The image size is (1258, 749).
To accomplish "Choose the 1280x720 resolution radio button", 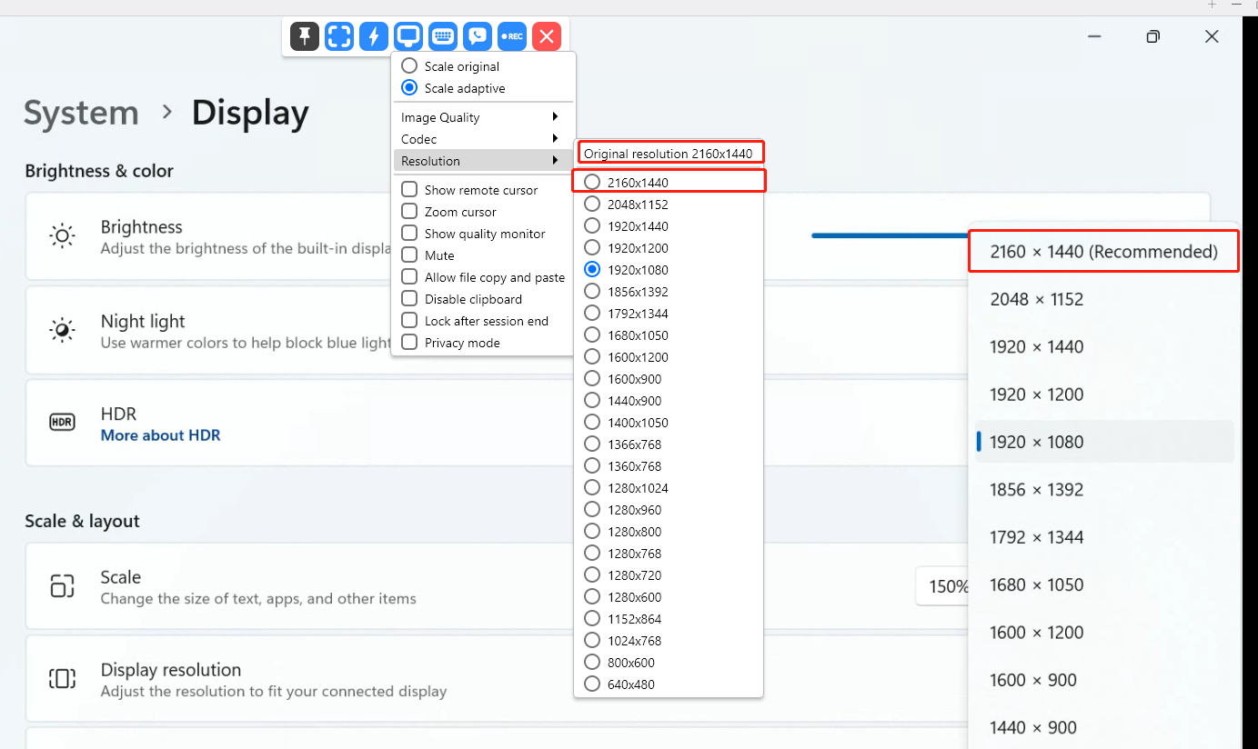I will point(593,574).
